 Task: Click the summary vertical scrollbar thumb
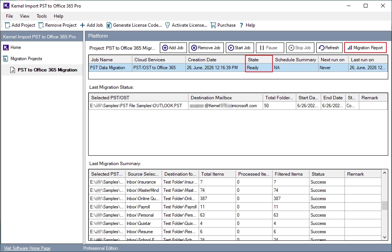pos(384,206)
